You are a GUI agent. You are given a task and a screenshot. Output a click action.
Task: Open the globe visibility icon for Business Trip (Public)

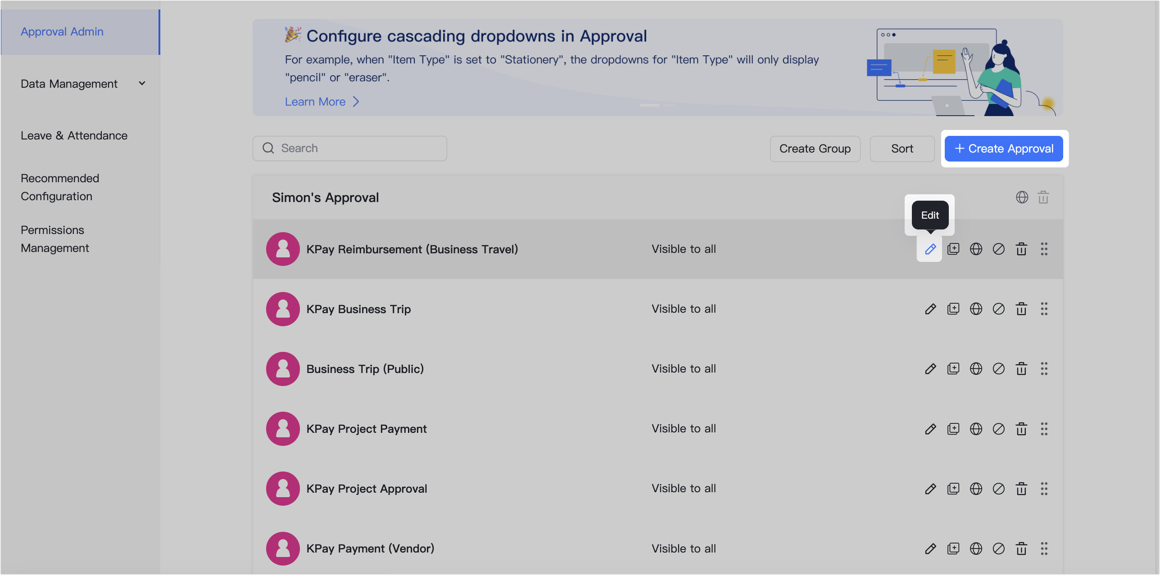tap(976, 368)
